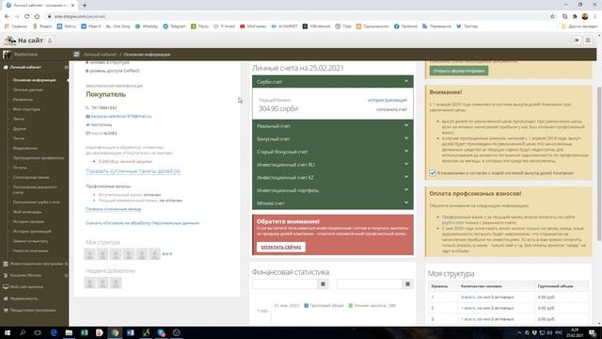Click the Открыть форму отправки button
602x339 pixels.
click(459, 71)
